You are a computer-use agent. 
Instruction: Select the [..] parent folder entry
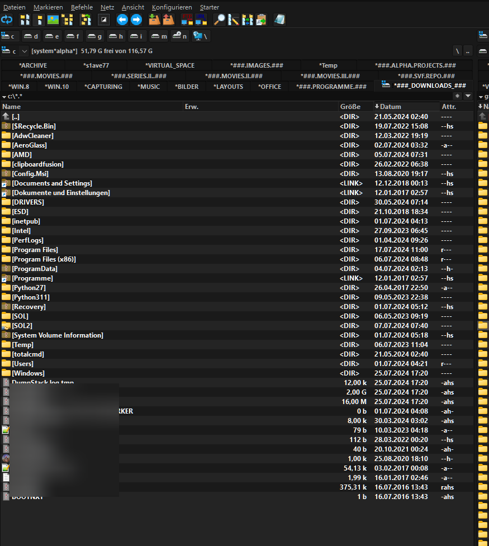click(237, 117)
